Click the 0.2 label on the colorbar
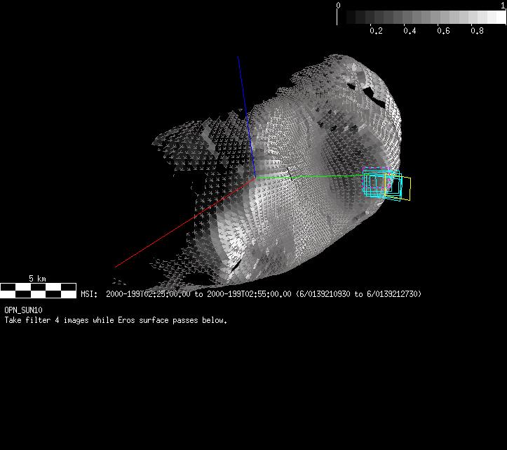This screenshot has height=450, width=507. click(377, 32)
